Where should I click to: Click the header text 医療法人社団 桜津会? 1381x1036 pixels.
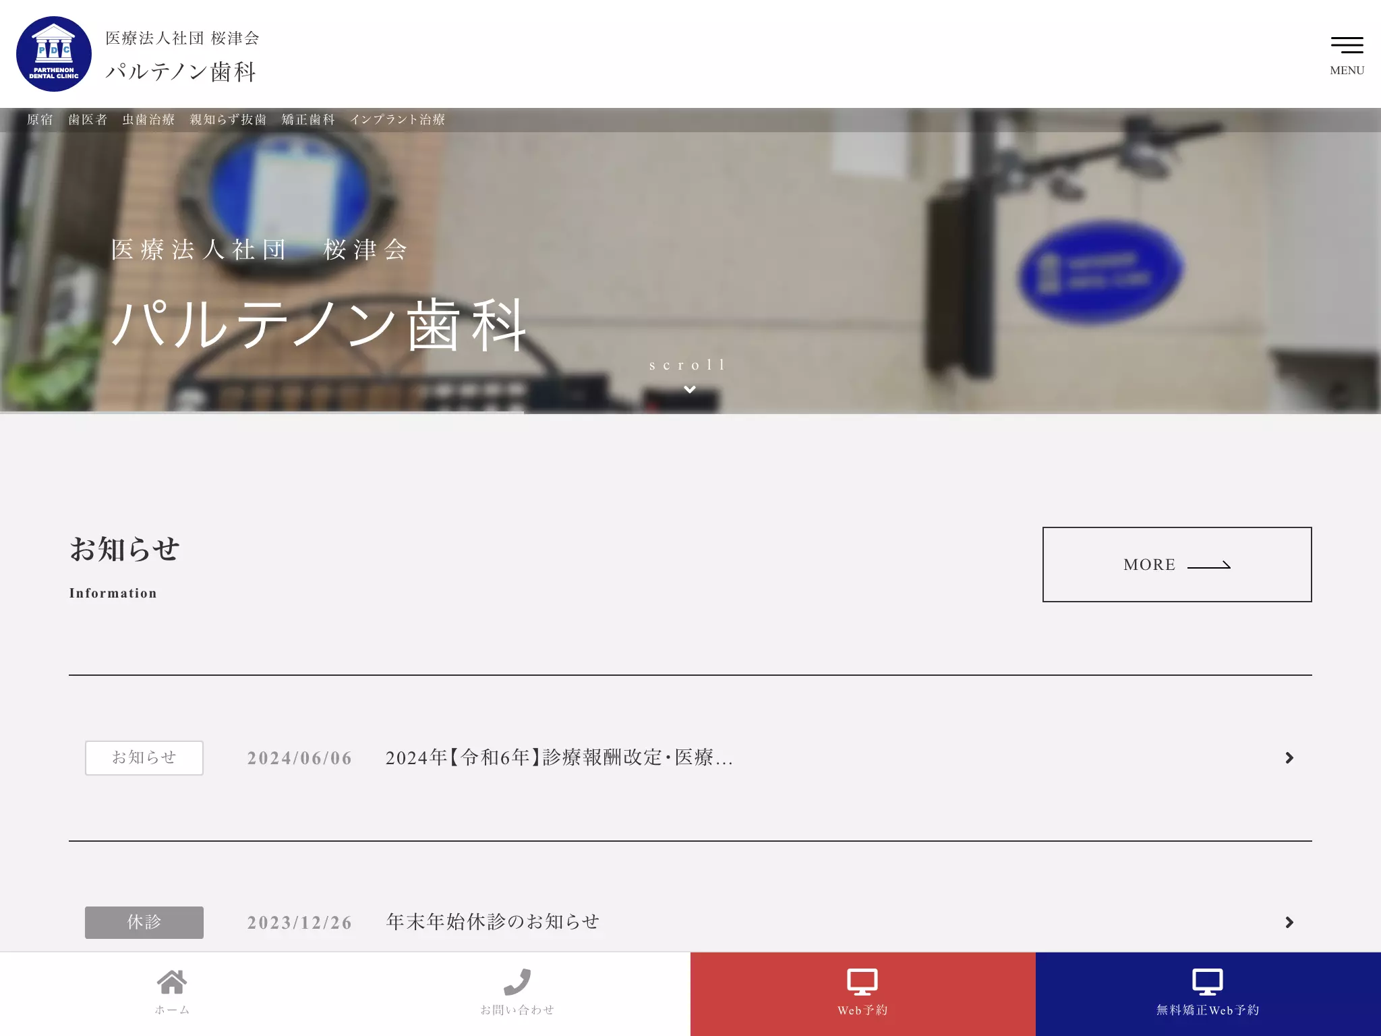tap(182, 38)
